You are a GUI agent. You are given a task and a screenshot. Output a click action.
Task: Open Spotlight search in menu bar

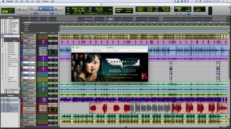[x=223, y=1]
